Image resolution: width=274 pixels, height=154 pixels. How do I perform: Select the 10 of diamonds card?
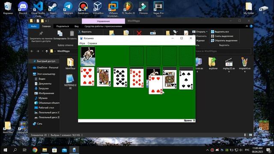[x=137, y=78]
